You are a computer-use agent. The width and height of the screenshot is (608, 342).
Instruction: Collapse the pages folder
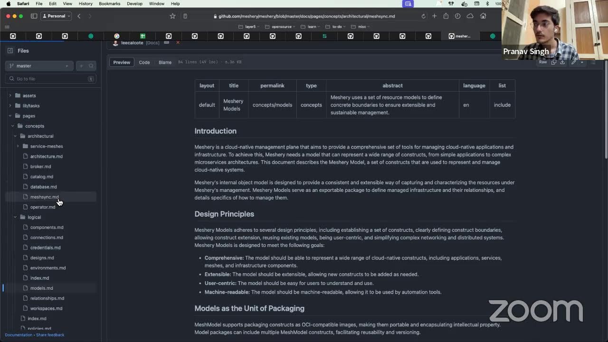[x=10, y=116]
